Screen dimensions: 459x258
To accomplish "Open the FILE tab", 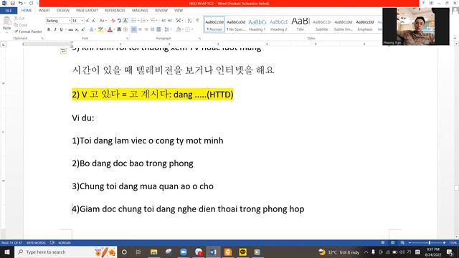I will click(9, 11).
